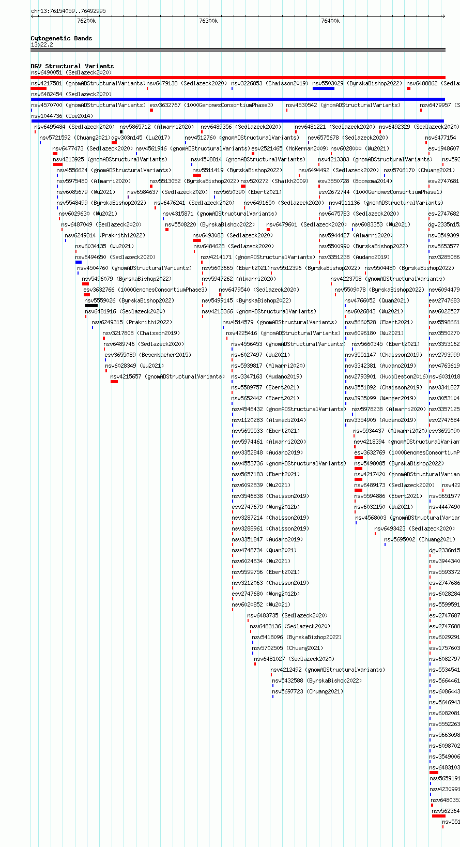Open nsv5702505 (Chuang2021) variant
This screenshot has height=847, width=460.
[287, 648]
